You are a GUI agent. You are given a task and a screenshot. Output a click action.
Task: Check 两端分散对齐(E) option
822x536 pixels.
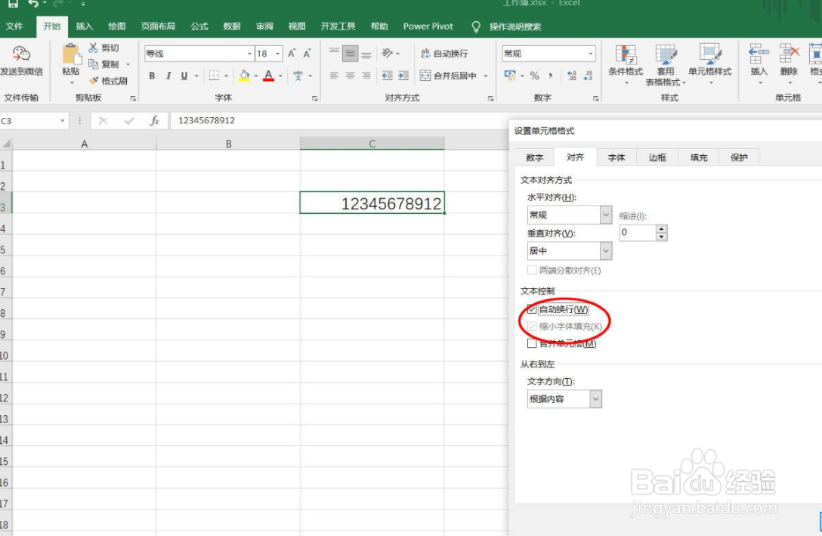tap(532, 271)
